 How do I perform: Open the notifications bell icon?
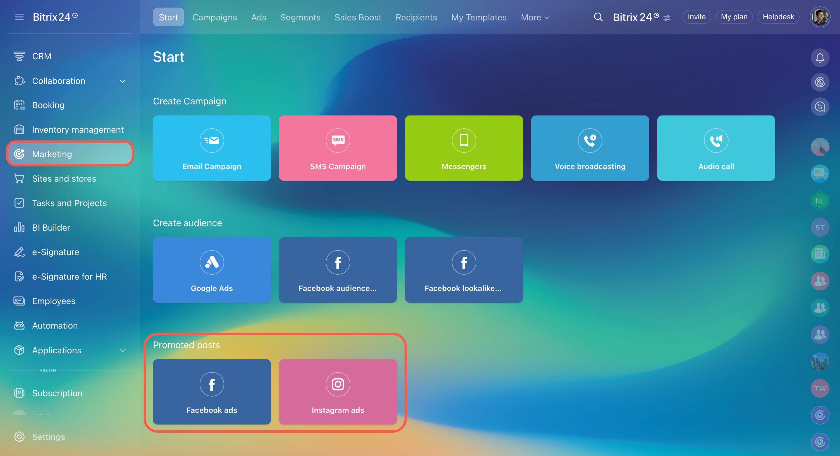tap(820, 58)
